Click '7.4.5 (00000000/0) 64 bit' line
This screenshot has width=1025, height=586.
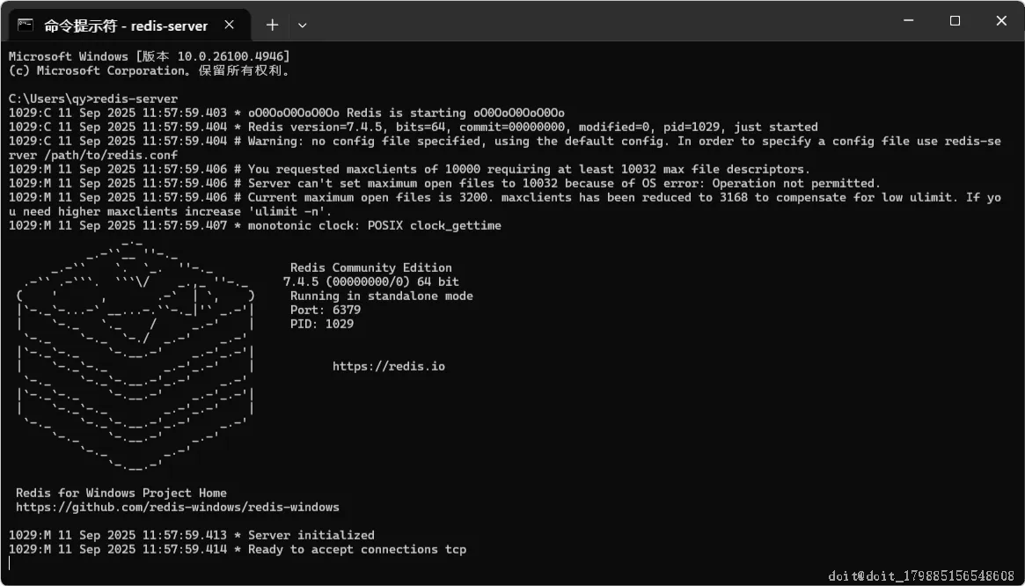tap(371, 282)
